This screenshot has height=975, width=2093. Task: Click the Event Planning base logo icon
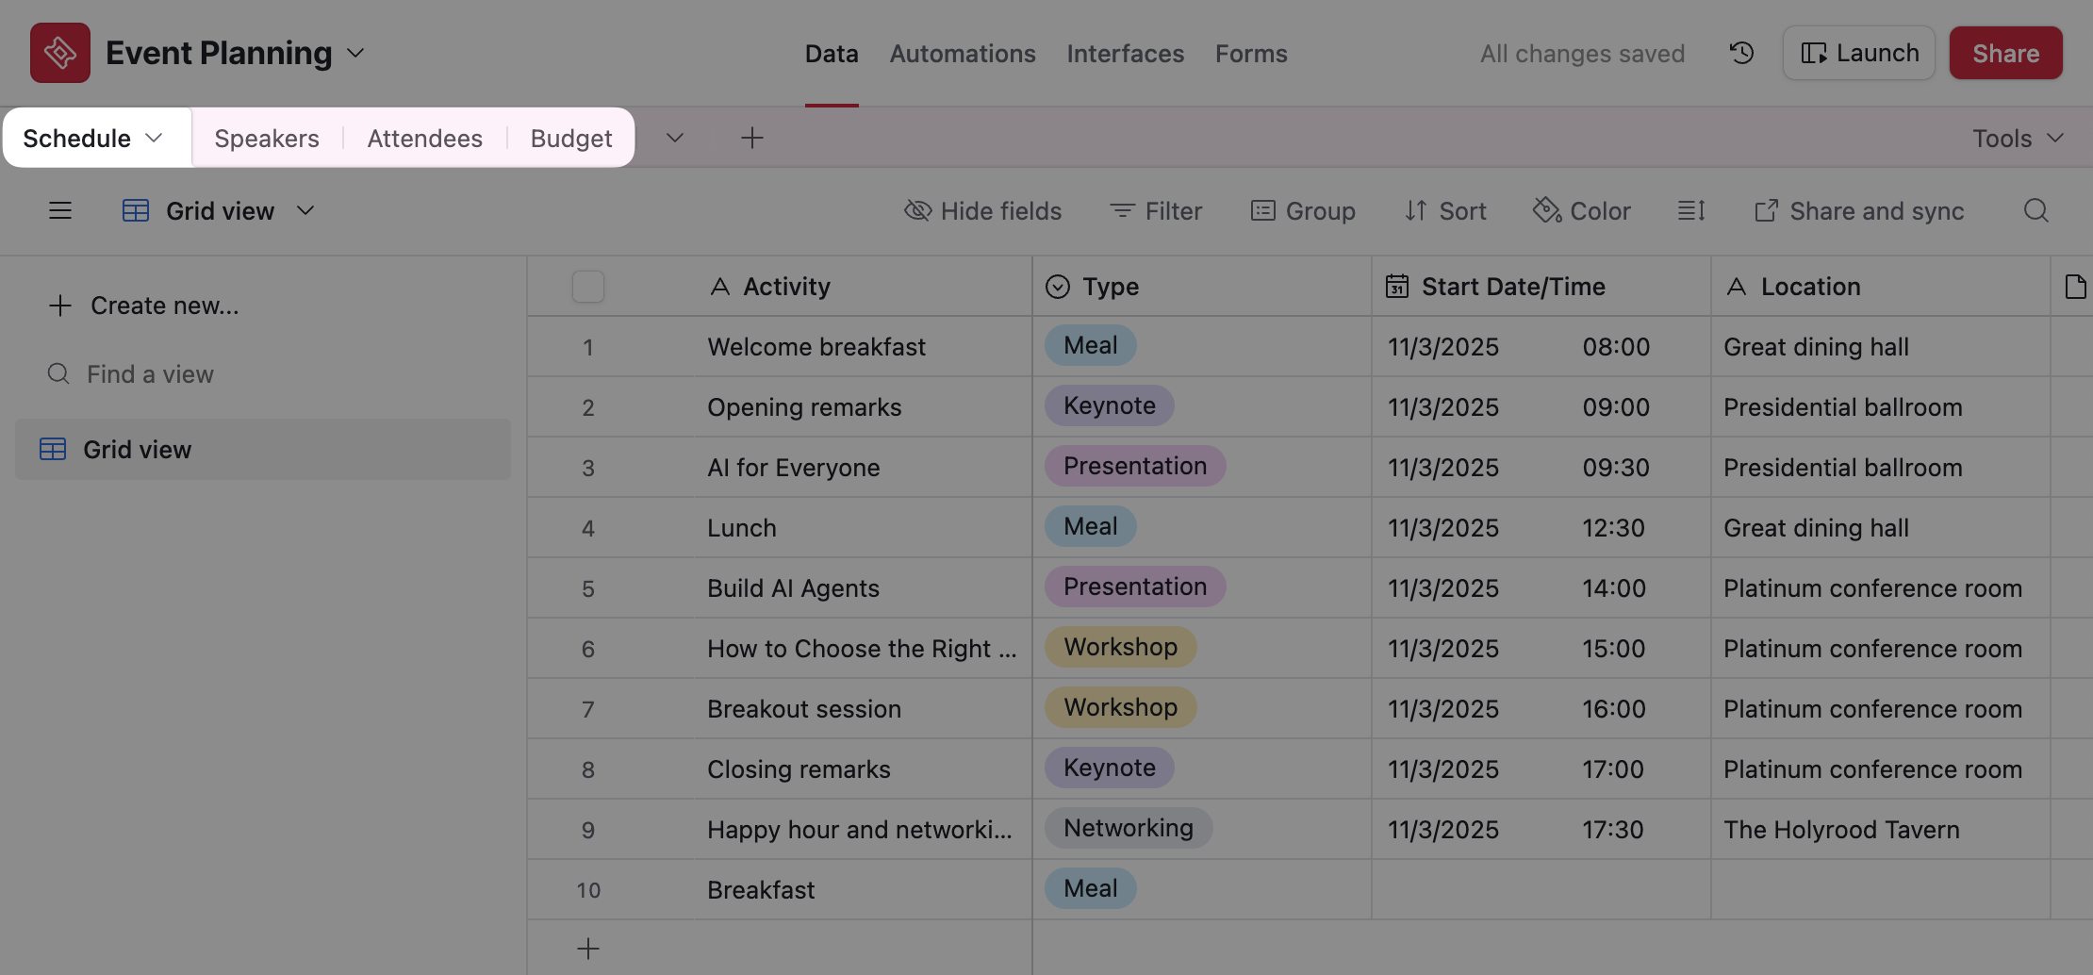[x=60, y=53]
